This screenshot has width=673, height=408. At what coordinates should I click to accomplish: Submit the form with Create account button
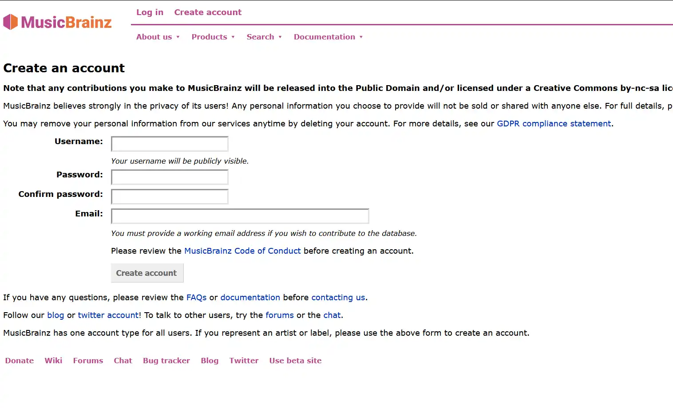[147, 273]
